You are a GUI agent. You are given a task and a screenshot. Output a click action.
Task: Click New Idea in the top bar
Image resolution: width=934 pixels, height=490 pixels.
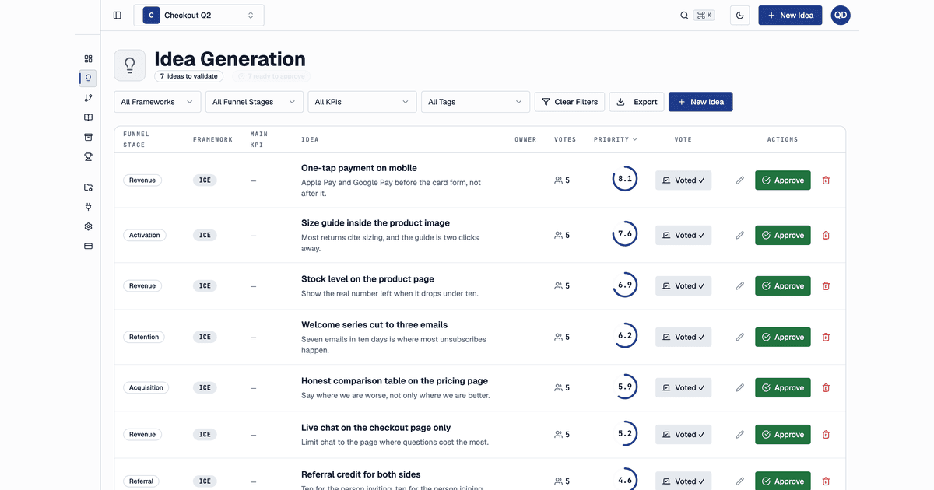point(790,15)
